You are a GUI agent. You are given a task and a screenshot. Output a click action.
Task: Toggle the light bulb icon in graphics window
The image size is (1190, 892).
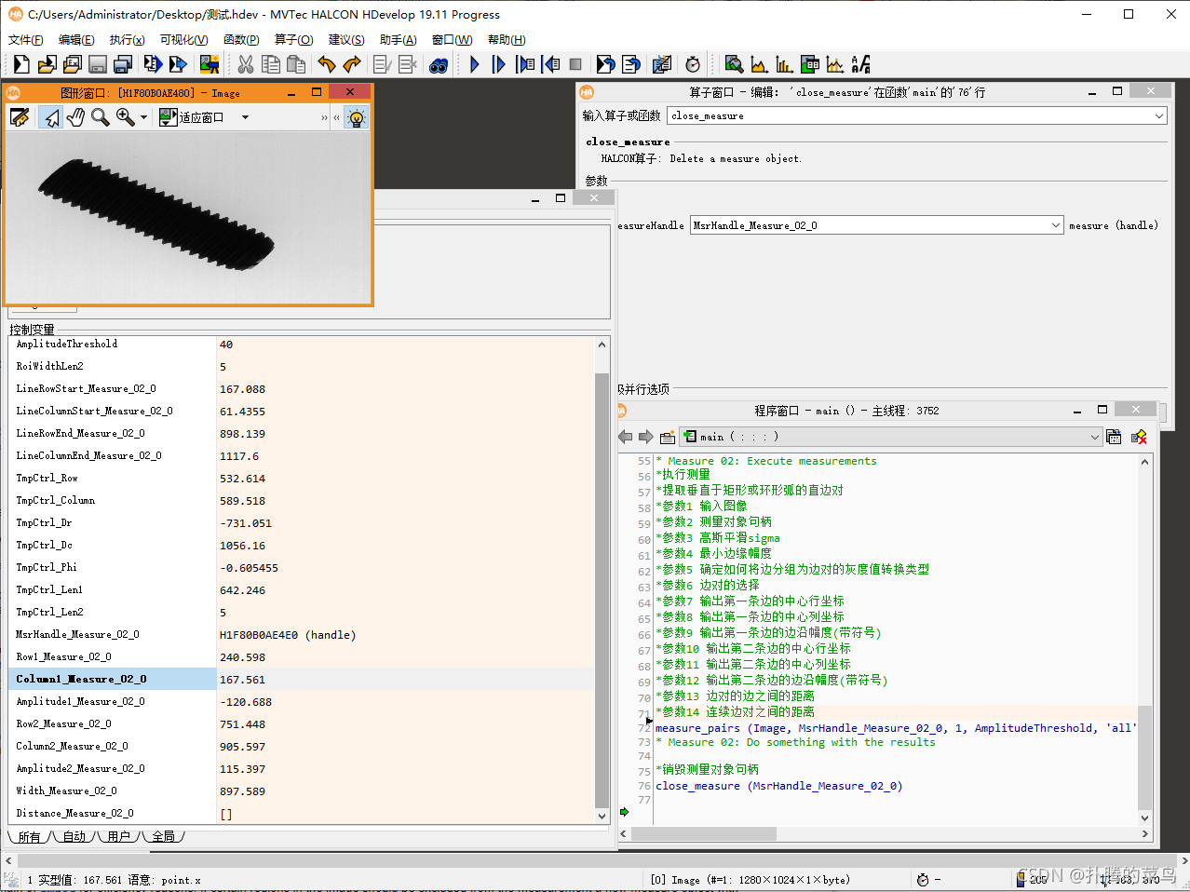356,117
